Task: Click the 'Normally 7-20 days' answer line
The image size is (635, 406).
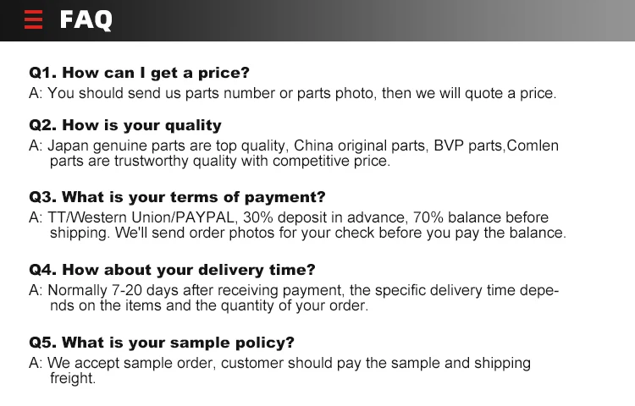Action: [x=294, y=290]
